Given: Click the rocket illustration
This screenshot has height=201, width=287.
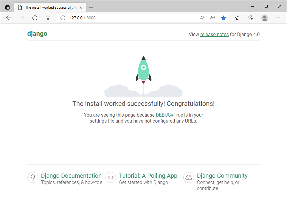Looking at the screenshot, I should (144, 76).
